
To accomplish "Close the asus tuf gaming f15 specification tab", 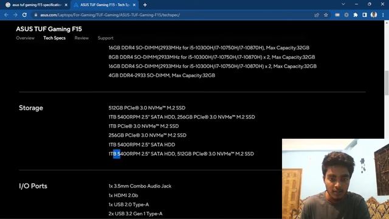I will [66, 5].
